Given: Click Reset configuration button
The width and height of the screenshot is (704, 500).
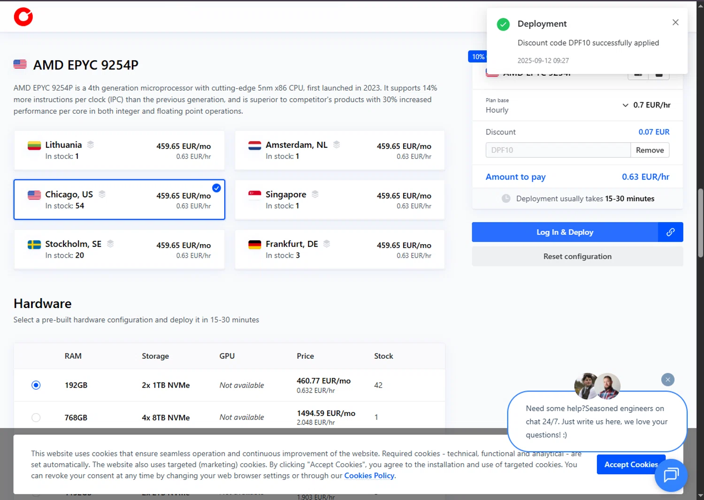Looking at the screenshot, I should (578, 256).
